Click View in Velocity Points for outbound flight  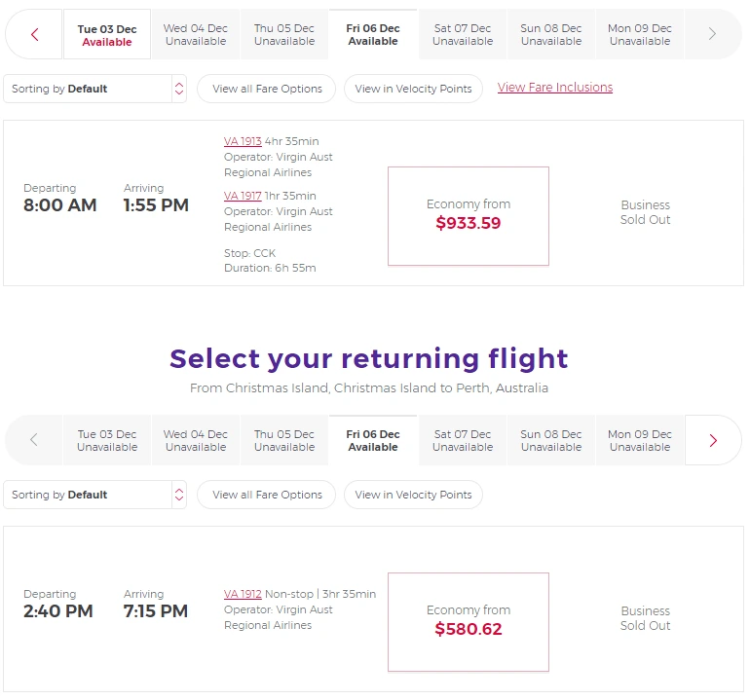413,89
